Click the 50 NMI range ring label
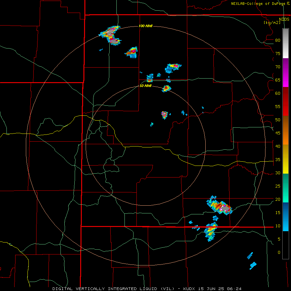This screenshot has width=291, height=291. click(145, 86)
